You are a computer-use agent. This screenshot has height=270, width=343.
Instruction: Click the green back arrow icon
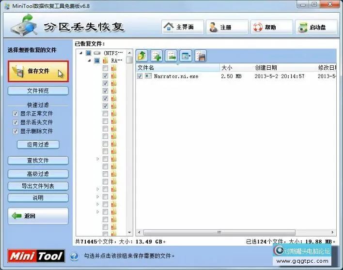16,216
